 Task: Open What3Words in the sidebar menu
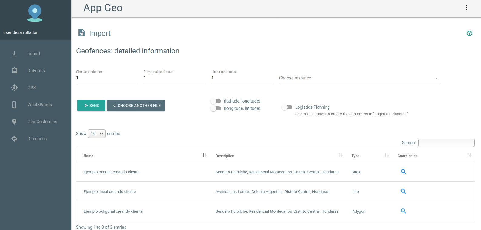tap(35, 105)
